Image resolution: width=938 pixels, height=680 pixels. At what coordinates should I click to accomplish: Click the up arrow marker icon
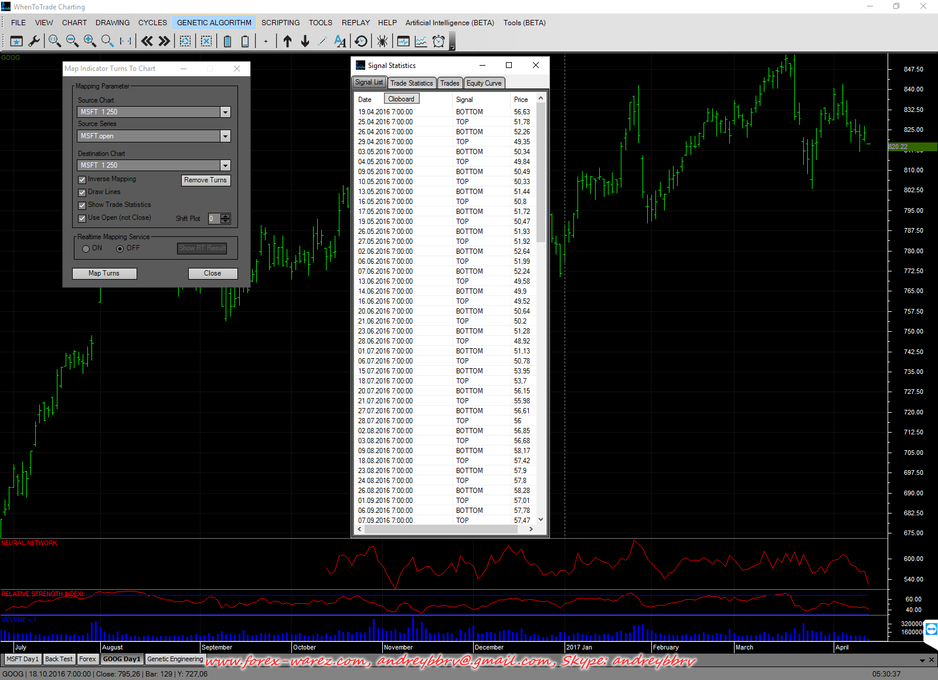pyautogui.click(x=287, y=41)
